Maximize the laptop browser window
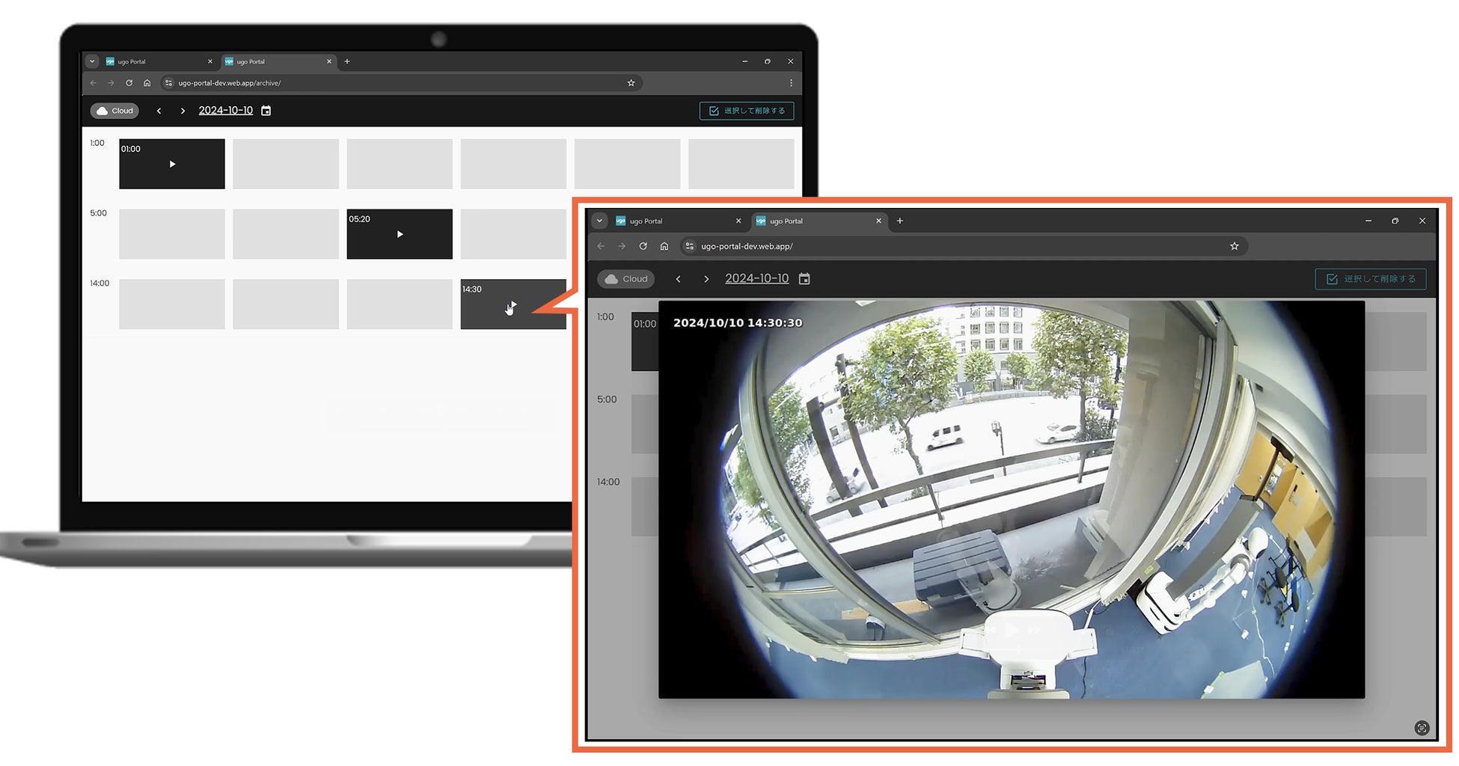This screenshot has width=1459, height=766. click(768, 61)
